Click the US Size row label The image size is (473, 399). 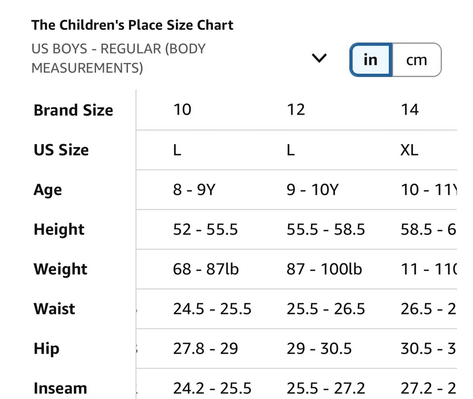pos(61,150)
